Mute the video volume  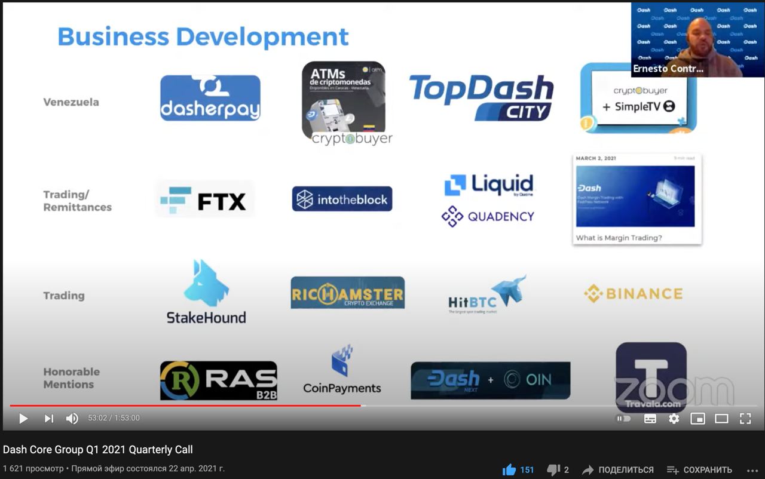click(72, 419)
